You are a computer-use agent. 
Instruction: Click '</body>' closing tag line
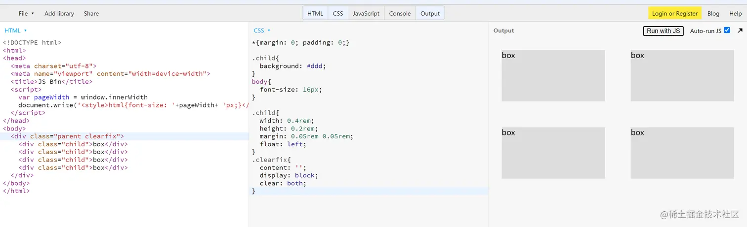click(x=16, y=183)
